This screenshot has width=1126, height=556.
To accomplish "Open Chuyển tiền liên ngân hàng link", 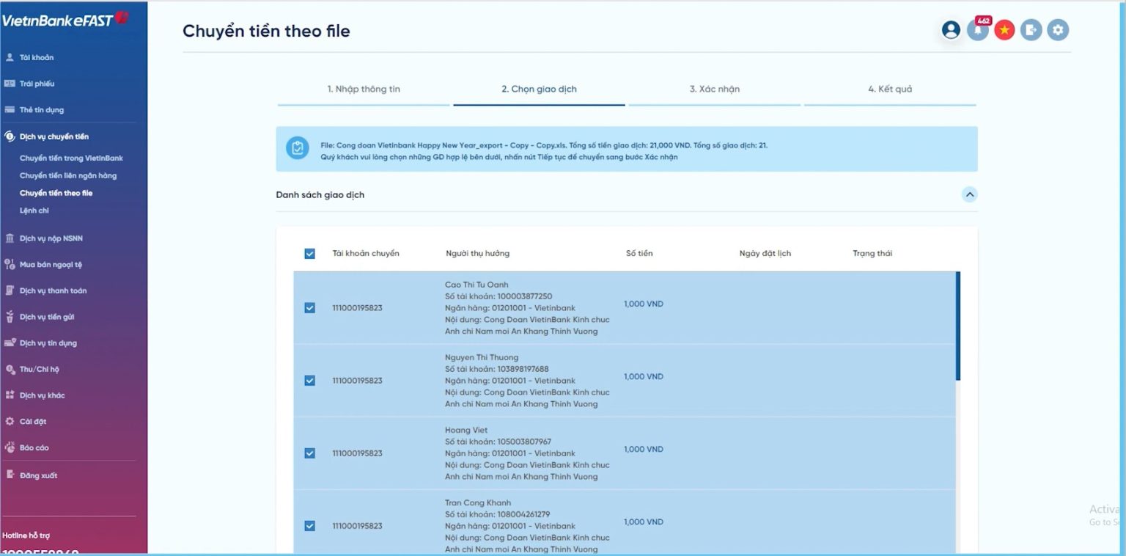I will 68,176.
